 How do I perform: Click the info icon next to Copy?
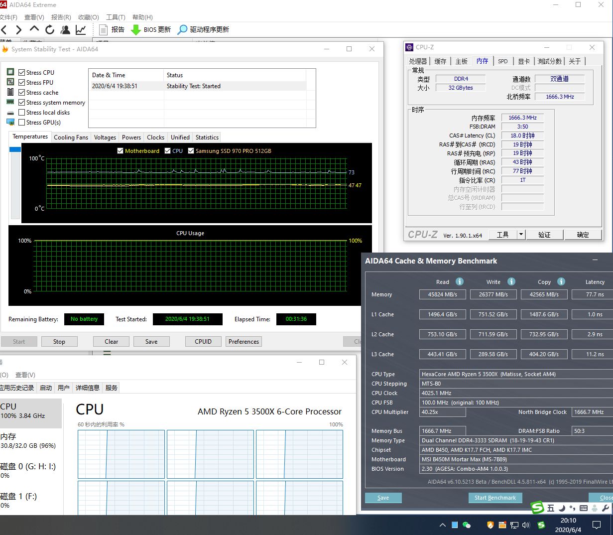[561, 281]
